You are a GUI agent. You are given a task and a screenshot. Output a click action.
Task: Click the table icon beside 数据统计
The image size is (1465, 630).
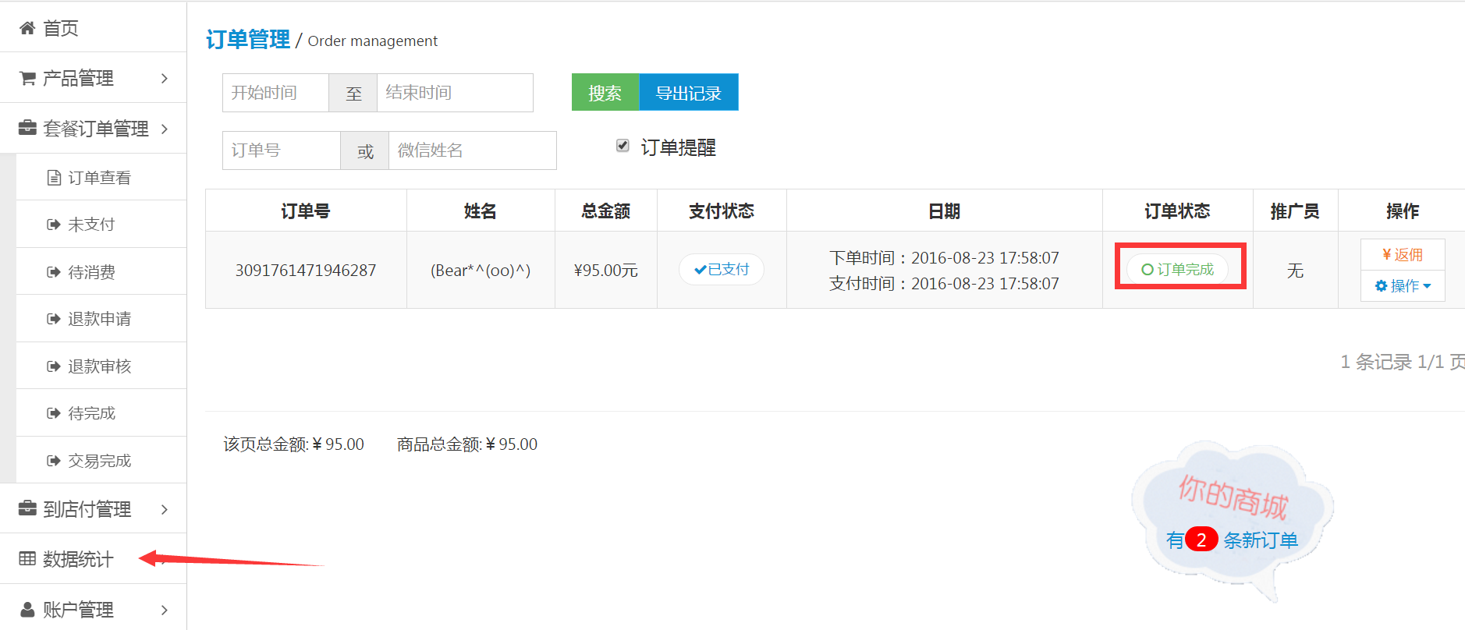click(x=27, y=559)
